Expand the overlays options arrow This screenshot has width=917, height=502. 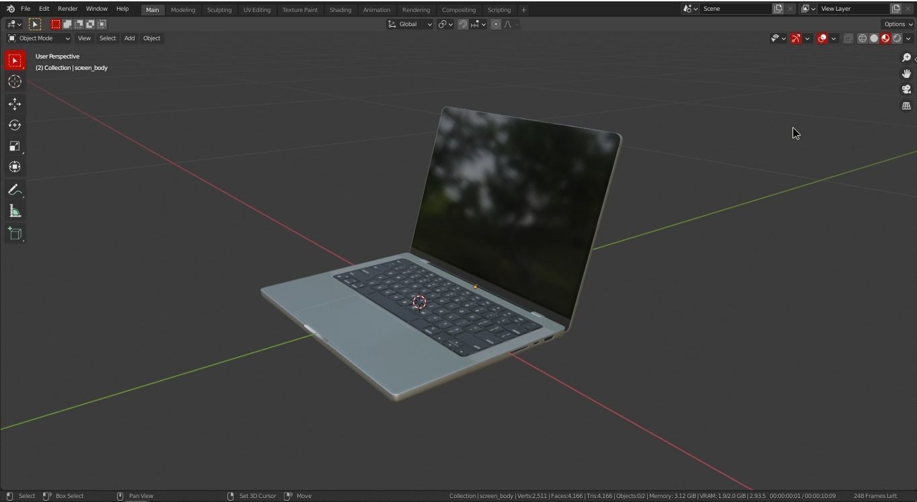pos(834,38)
